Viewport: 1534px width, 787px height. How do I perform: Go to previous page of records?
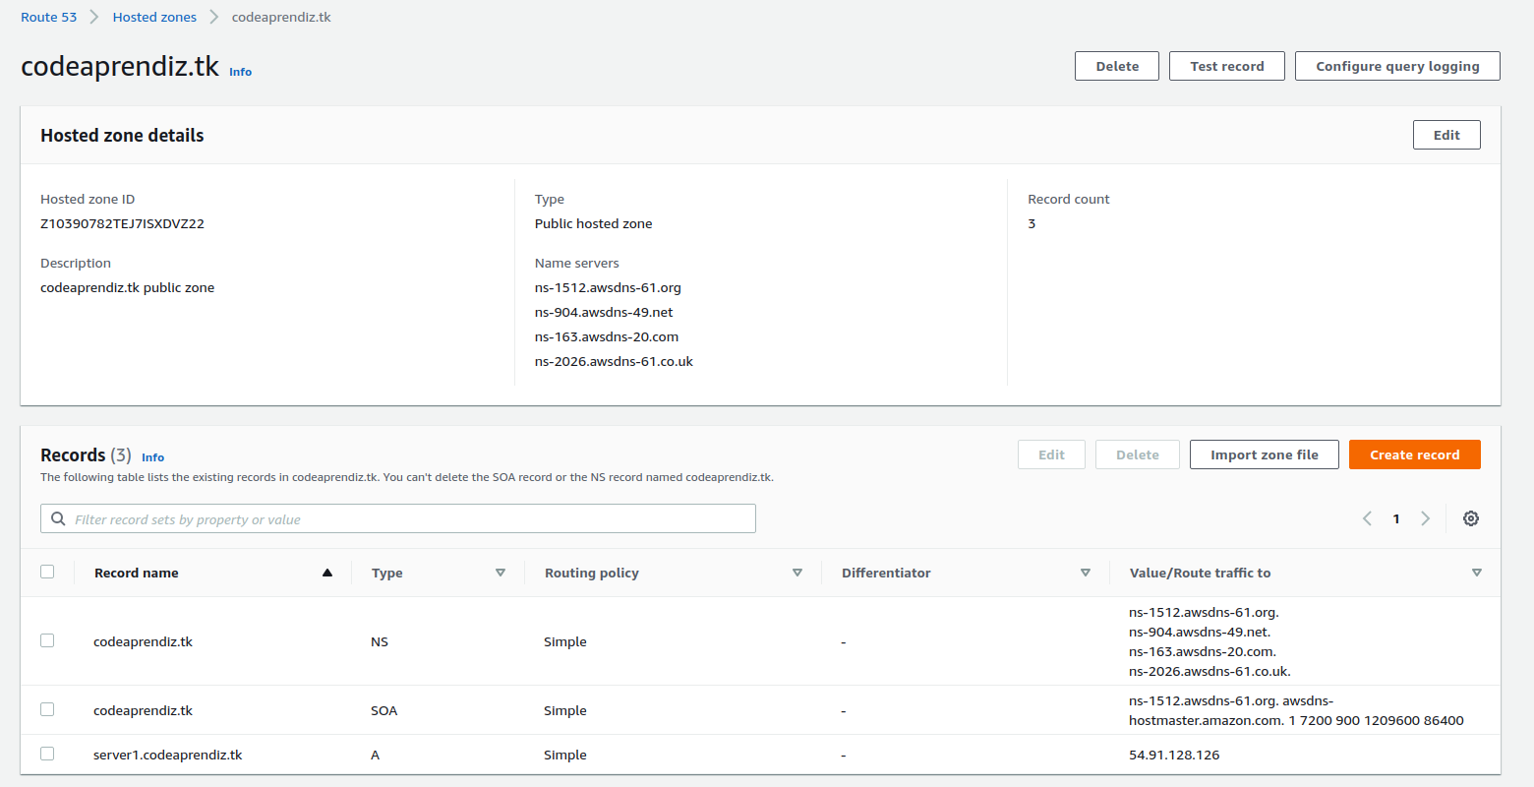1367,518
